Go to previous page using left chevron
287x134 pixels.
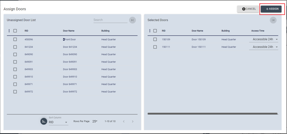point(124,121)
